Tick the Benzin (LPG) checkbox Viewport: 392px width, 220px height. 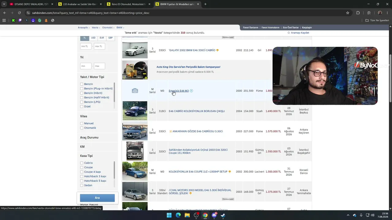tap(82, 102)
